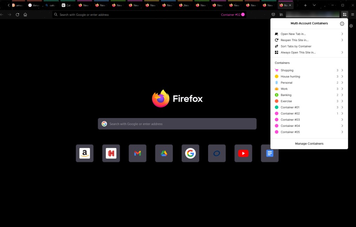The width and height of the screenshot is (356, 227).
Task: Expand Container #01 chevron
Action: (x=342, y=108)
